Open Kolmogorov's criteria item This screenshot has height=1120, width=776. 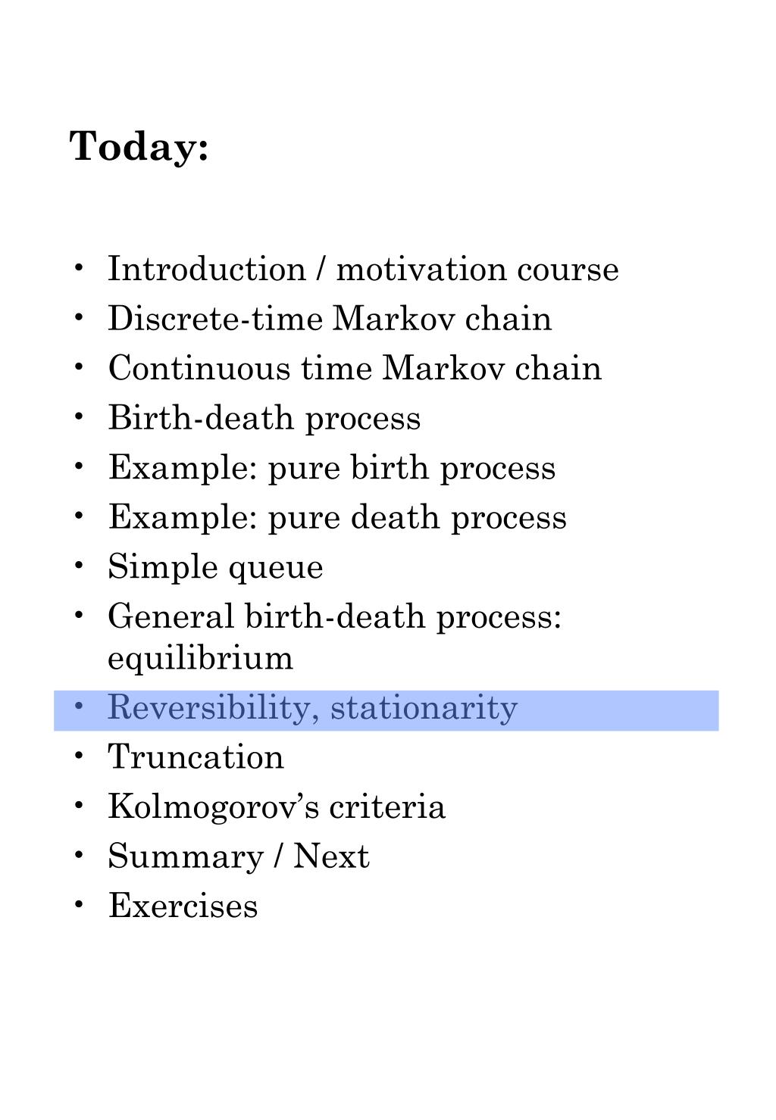click(x=277, y=806)
